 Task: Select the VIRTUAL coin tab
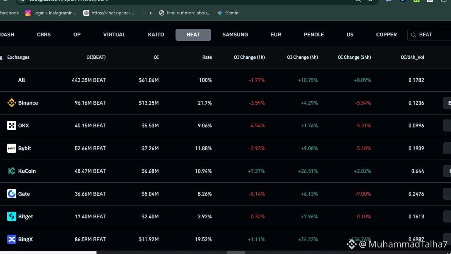pyautogui.click(x=114, y=34)
